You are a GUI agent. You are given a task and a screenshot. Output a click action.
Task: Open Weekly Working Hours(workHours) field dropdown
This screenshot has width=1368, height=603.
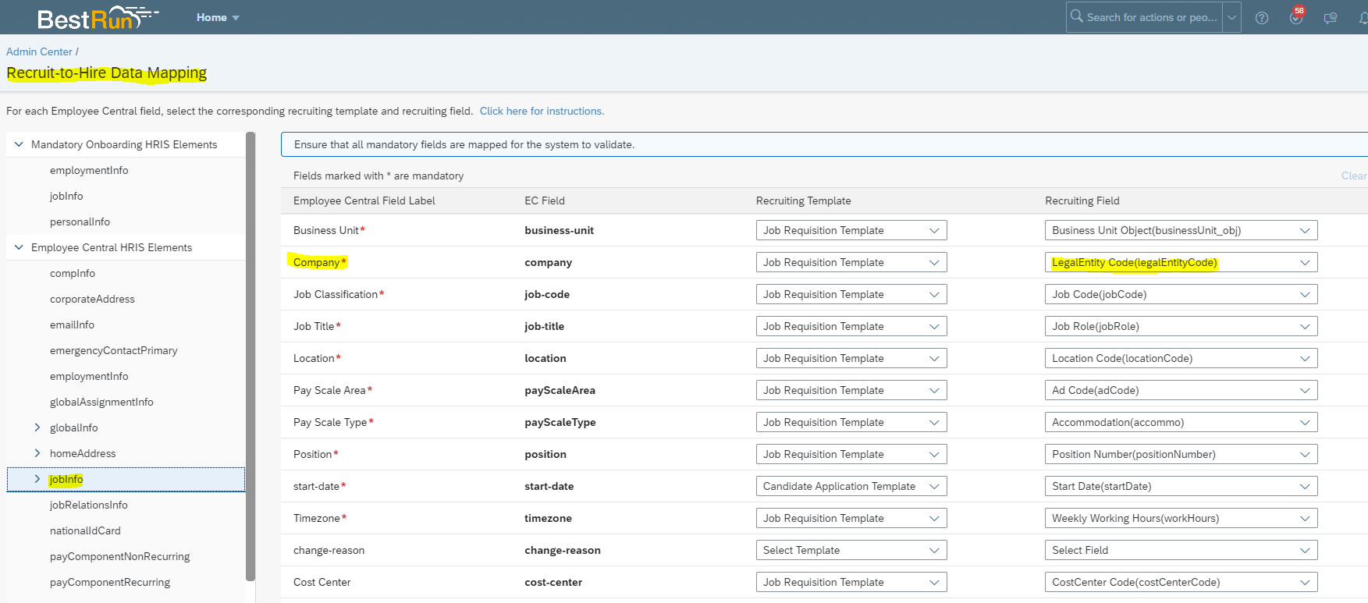(1181, 518)
